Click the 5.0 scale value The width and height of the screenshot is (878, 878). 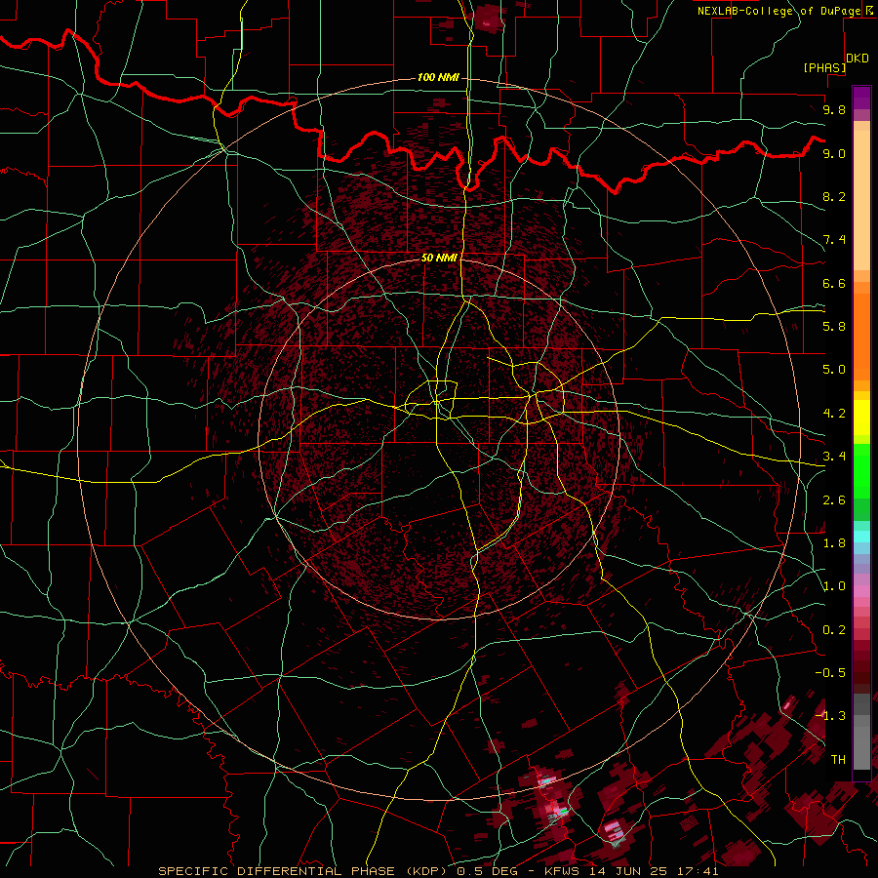pyautogui.click(x=834, y=370)
